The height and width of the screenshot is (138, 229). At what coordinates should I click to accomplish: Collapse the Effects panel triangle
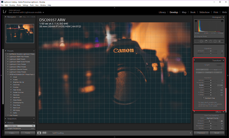223,112
